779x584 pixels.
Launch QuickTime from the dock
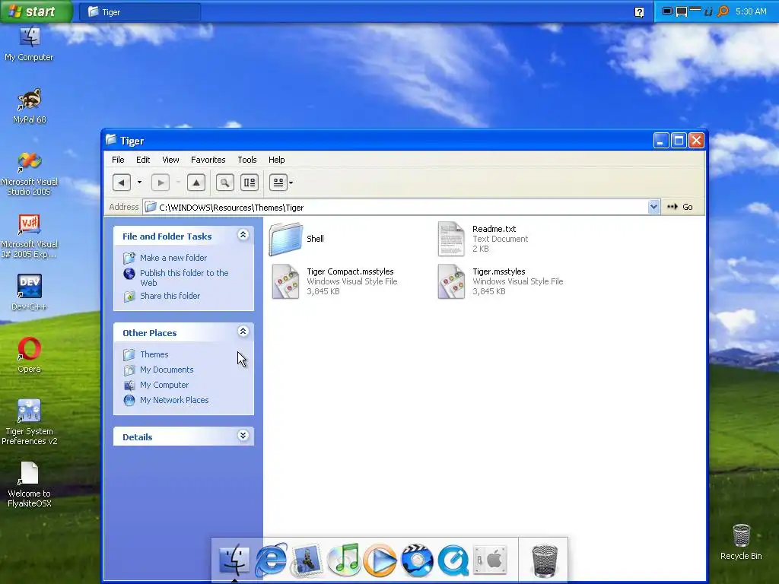click(x=453, y=560)
